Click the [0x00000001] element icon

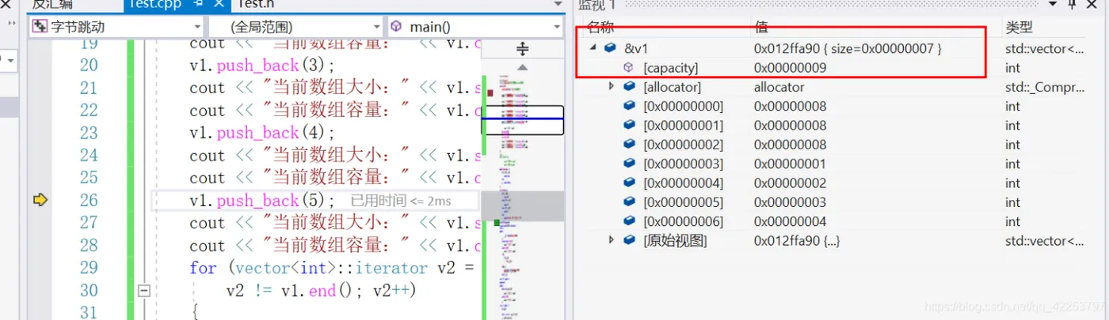[x=629, y=125]
